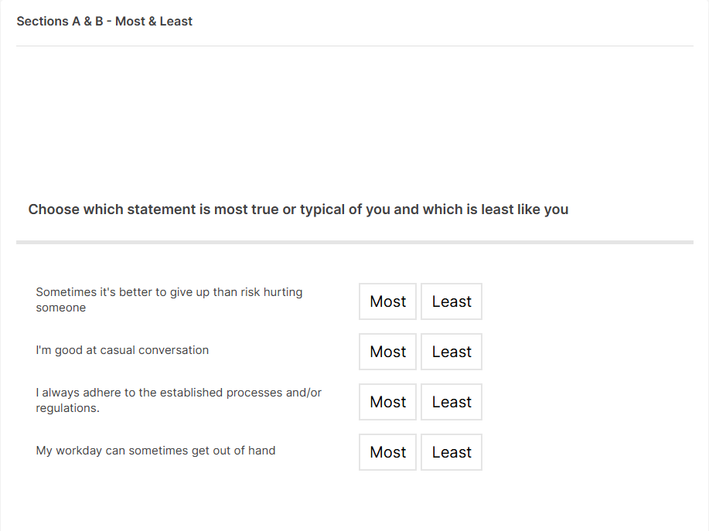The image size is (709, 531).
Task: Click 'Most & Least' in the section title
Action: click(154, 22)
